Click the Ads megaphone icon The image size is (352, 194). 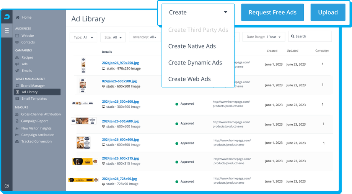coord(17,64)
